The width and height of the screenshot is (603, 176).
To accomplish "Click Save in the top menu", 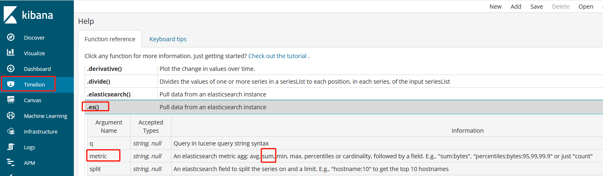I will (537, 7).
